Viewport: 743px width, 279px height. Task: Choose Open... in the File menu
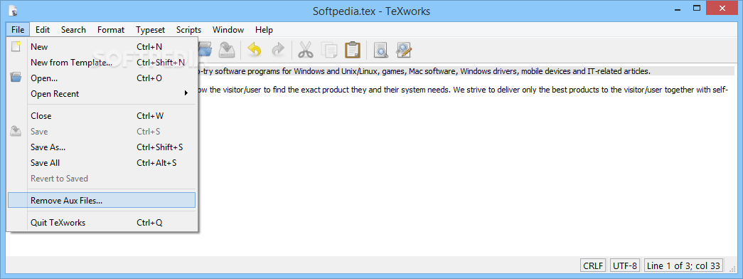102,78
